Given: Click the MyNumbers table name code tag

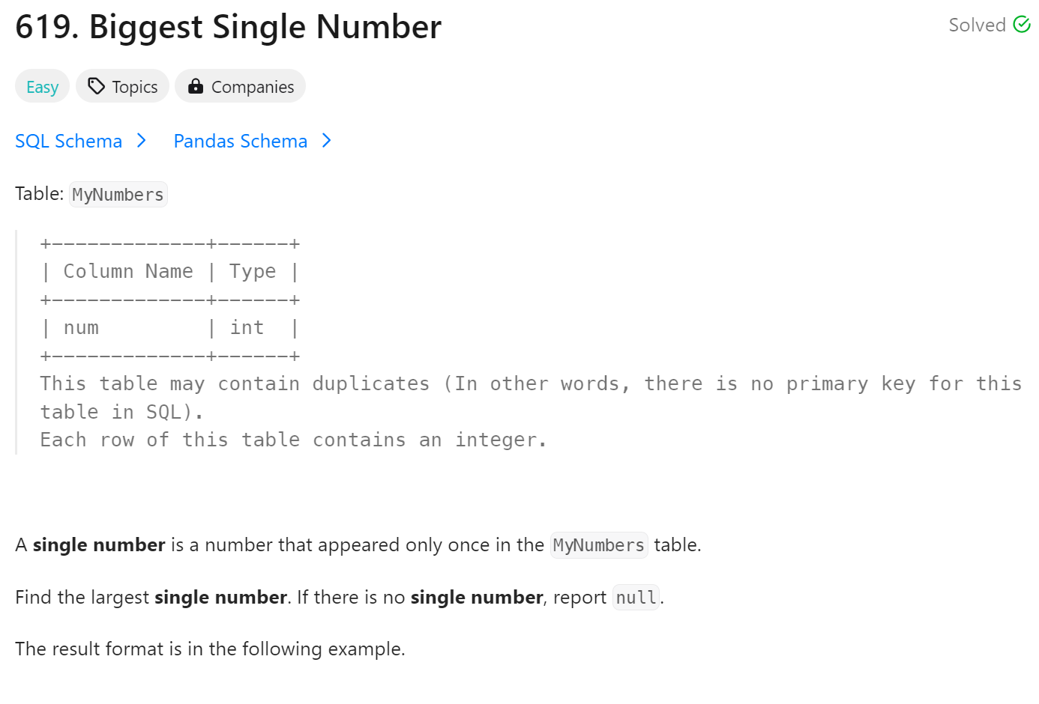Looking at the screenshot, I should pos(118,194).
